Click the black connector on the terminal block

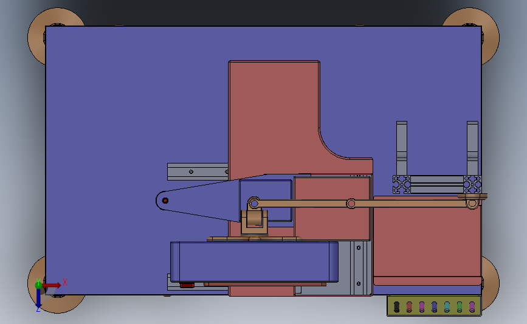[x=396, y=306]
